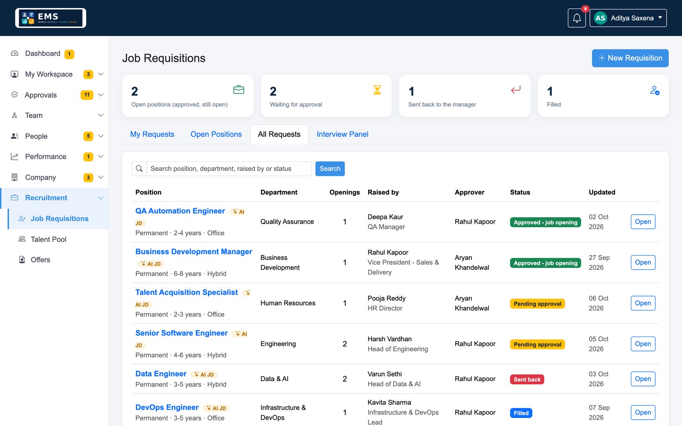Focus the search position input field
The image size is (682, 426).
229,169
